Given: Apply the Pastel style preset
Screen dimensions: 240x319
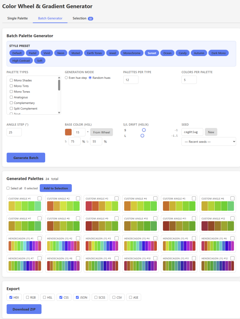Looking at the screenshot, I should click(33, 53).
